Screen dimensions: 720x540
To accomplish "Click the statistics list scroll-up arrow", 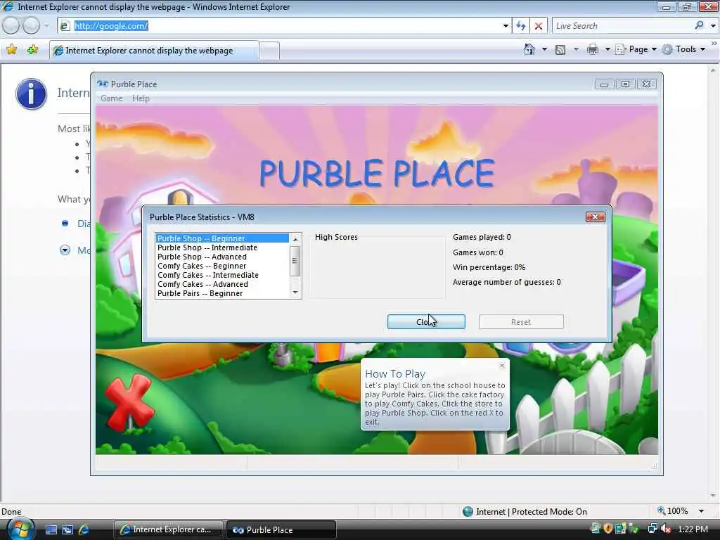I will click(295, 239).
